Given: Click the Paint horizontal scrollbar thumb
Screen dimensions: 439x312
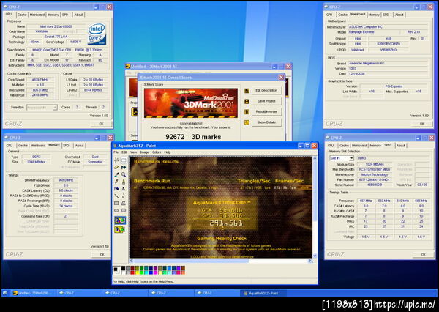Looking at the screenshot, I should coord(191,261).
